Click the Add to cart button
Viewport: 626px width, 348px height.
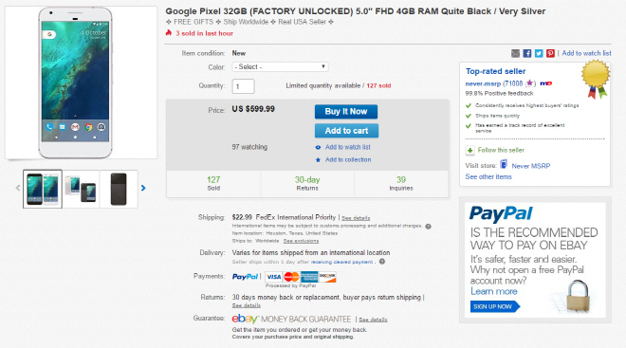[346, 131]
